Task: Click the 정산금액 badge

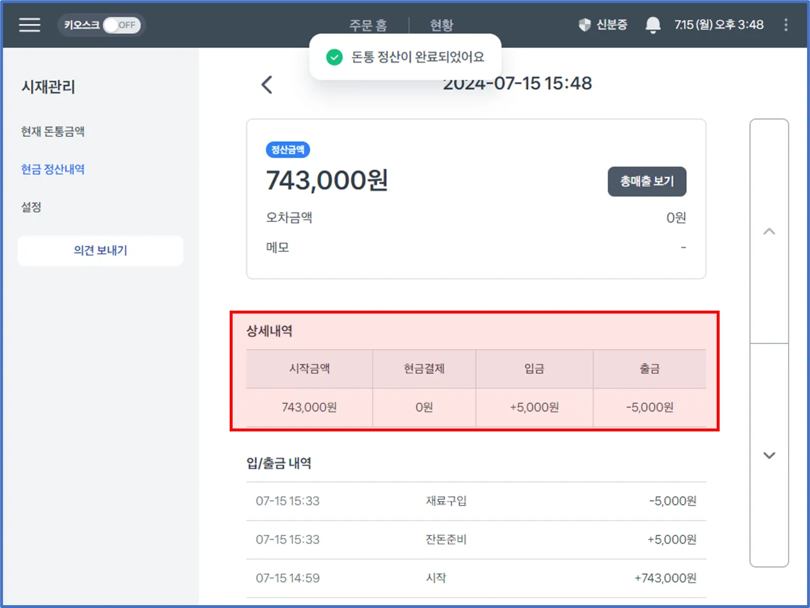Action: (288, 150)
